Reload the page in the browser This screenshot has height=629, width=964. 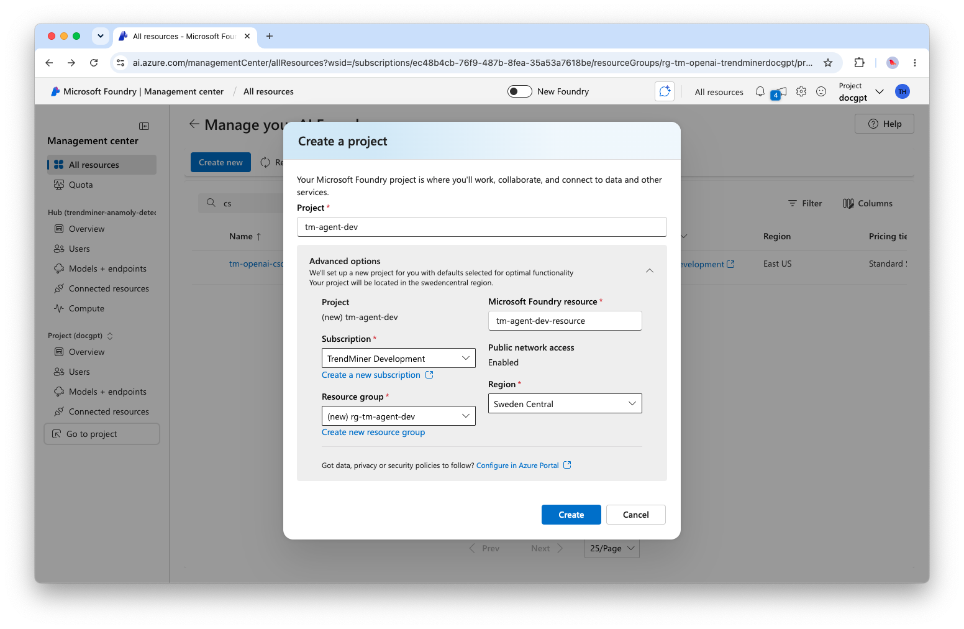point(94,63)
